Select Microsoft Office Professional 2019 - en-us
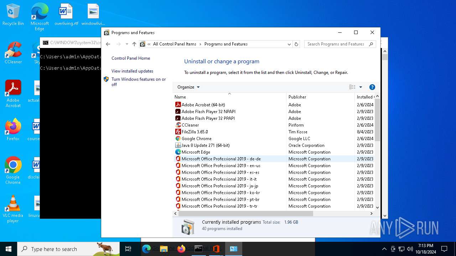This screenshot has width=456, height=256. (274, 165)
